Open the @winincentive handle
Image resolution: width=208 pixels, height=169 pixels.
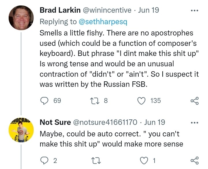pos(107,10)
